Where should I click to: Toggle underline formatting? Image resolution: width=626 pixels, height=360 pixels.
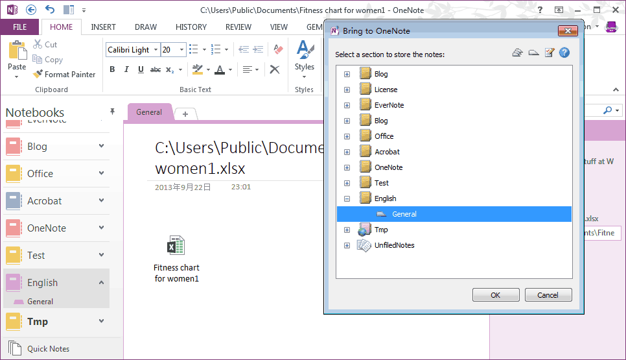point(141,69)
